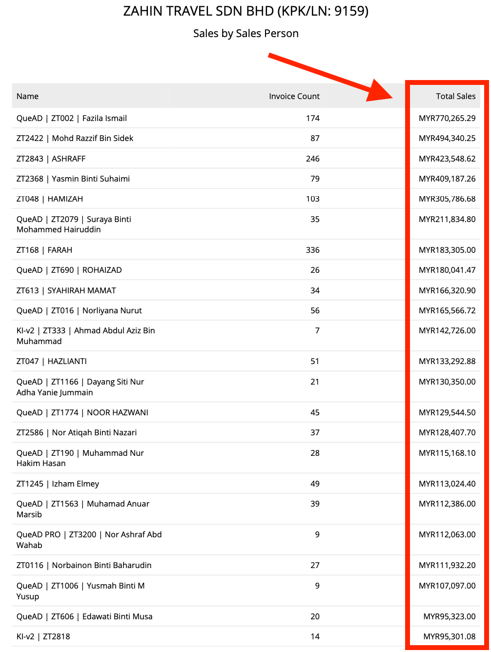Click total sales MYR113,024.40
This screenshot has height=652, width=491.
pos(447,484)
